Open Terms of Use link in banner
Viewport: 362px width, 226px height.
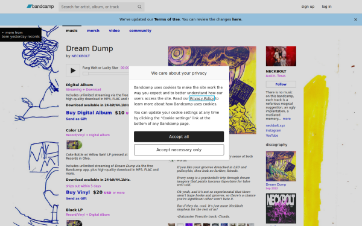pyautogui.click(x=167, y=19)
